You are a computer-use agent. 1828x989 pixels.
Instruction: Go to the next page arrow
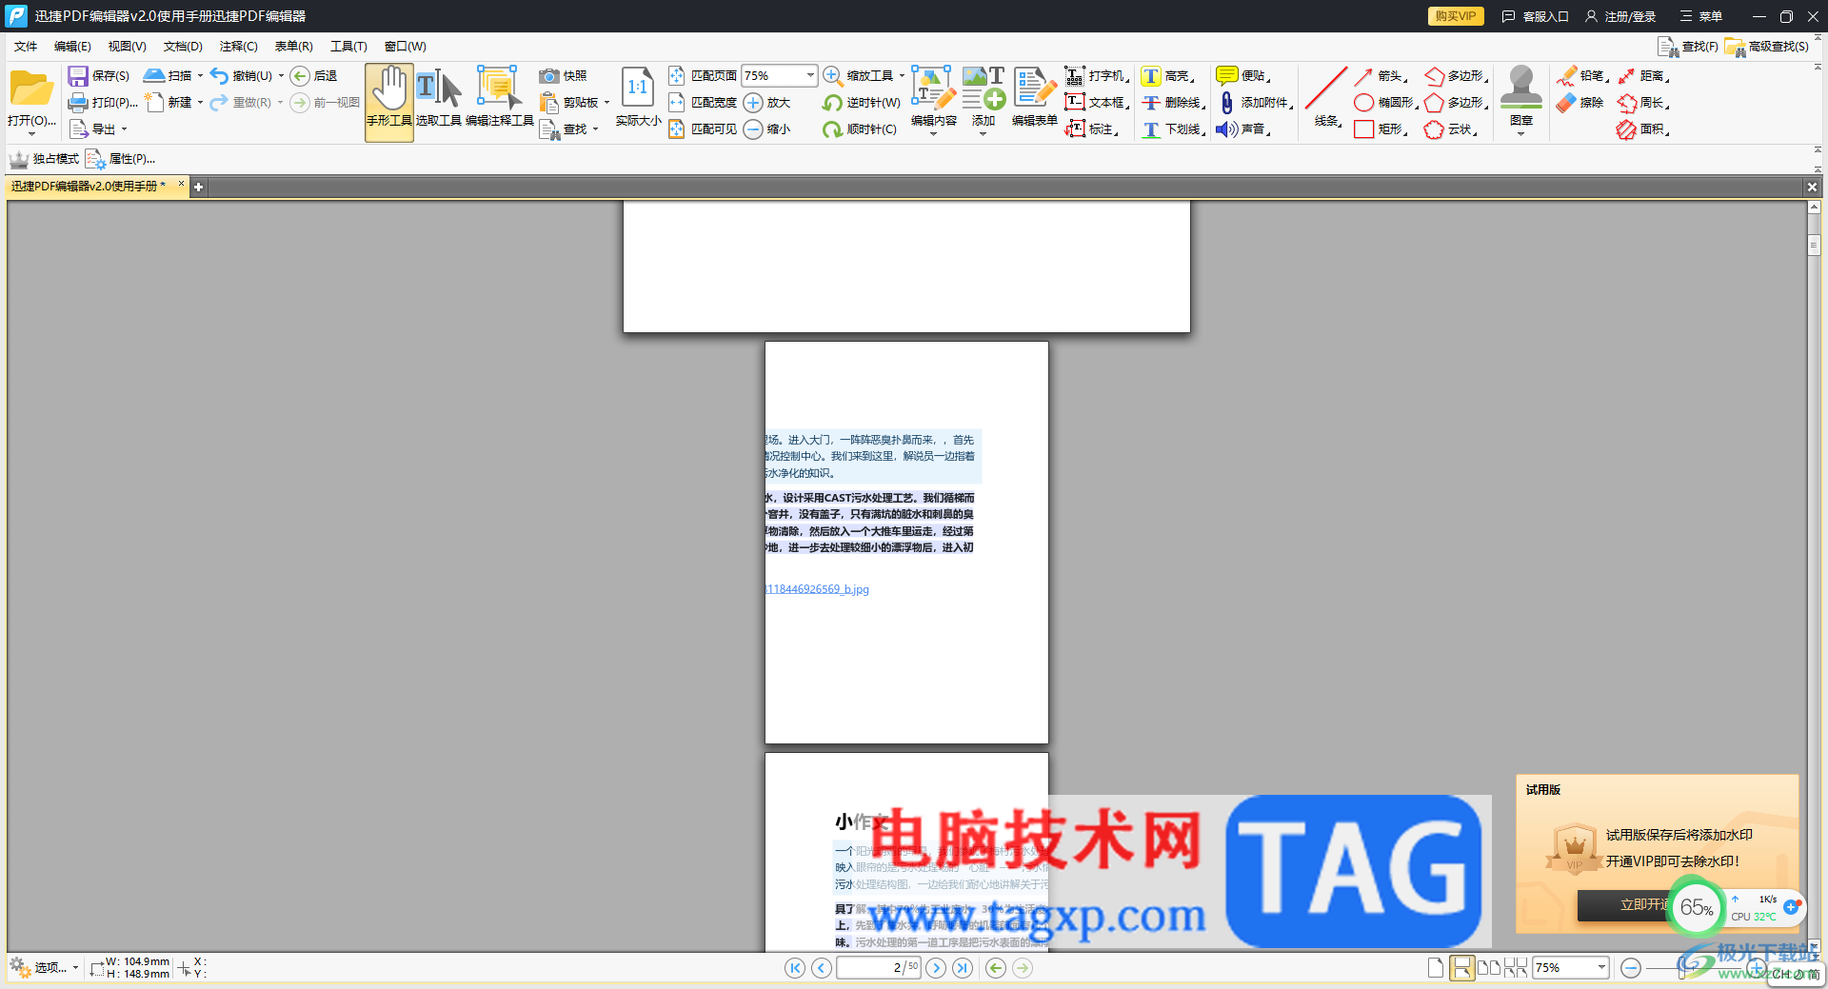tap(936, 968)
